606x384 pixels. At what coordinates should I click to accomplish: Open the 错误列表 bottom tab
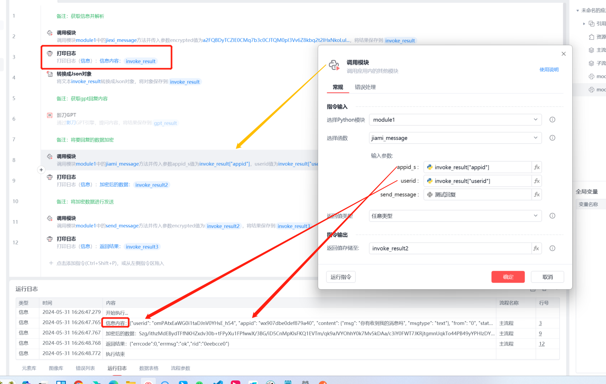coord(85,369)
